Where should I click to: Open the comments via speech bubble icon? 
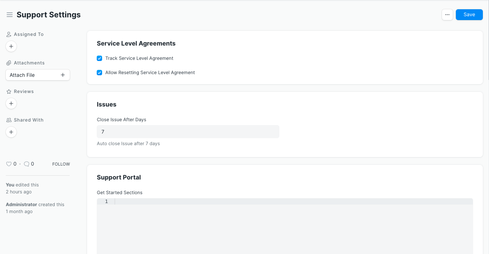click(26, 164)
